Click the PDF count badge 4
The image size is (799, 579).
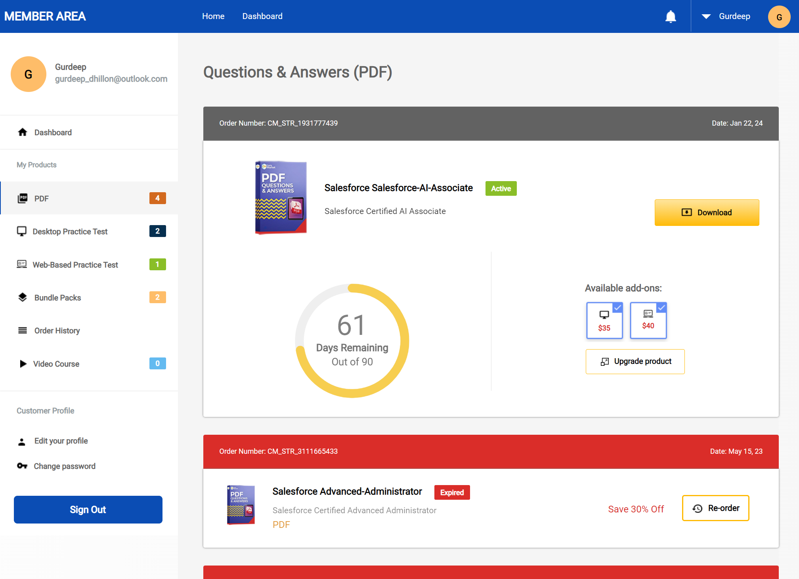(157, 198)
